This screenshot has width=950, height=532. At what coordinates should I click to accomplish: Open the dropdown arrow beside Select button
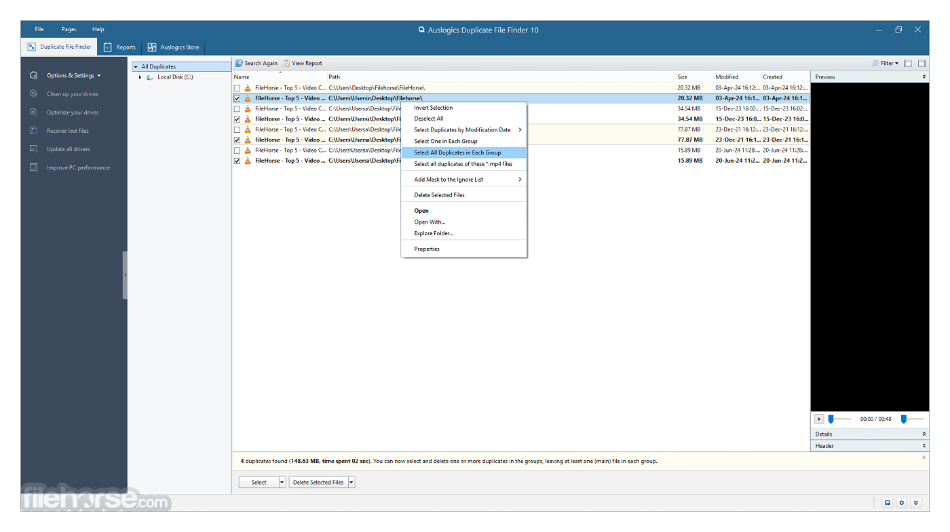pyautogui.click(x=282, y=483)
